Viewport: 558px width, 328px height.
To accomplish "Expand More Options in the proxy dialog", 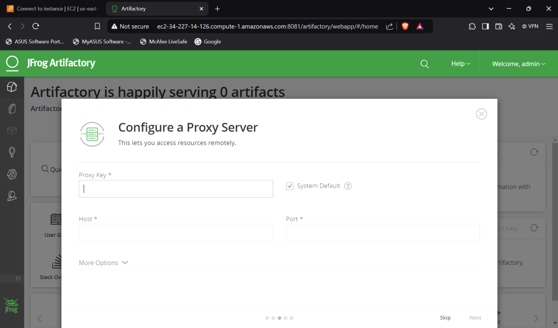I will click(x=103, y=263).
